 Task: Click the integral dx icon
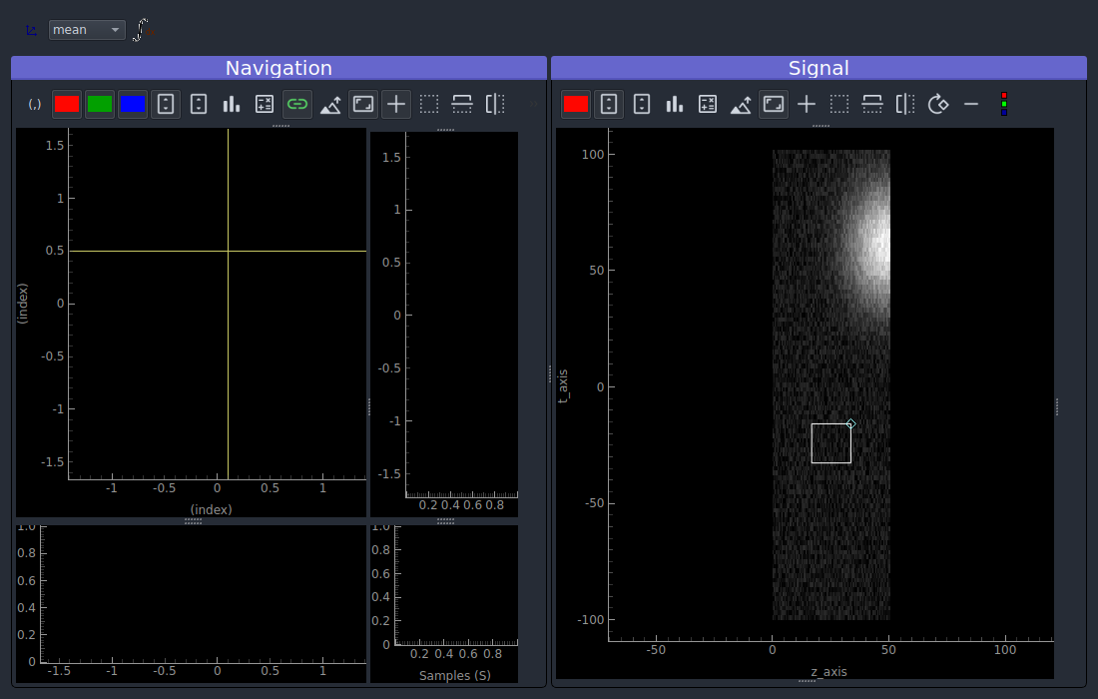coord(143,29)
